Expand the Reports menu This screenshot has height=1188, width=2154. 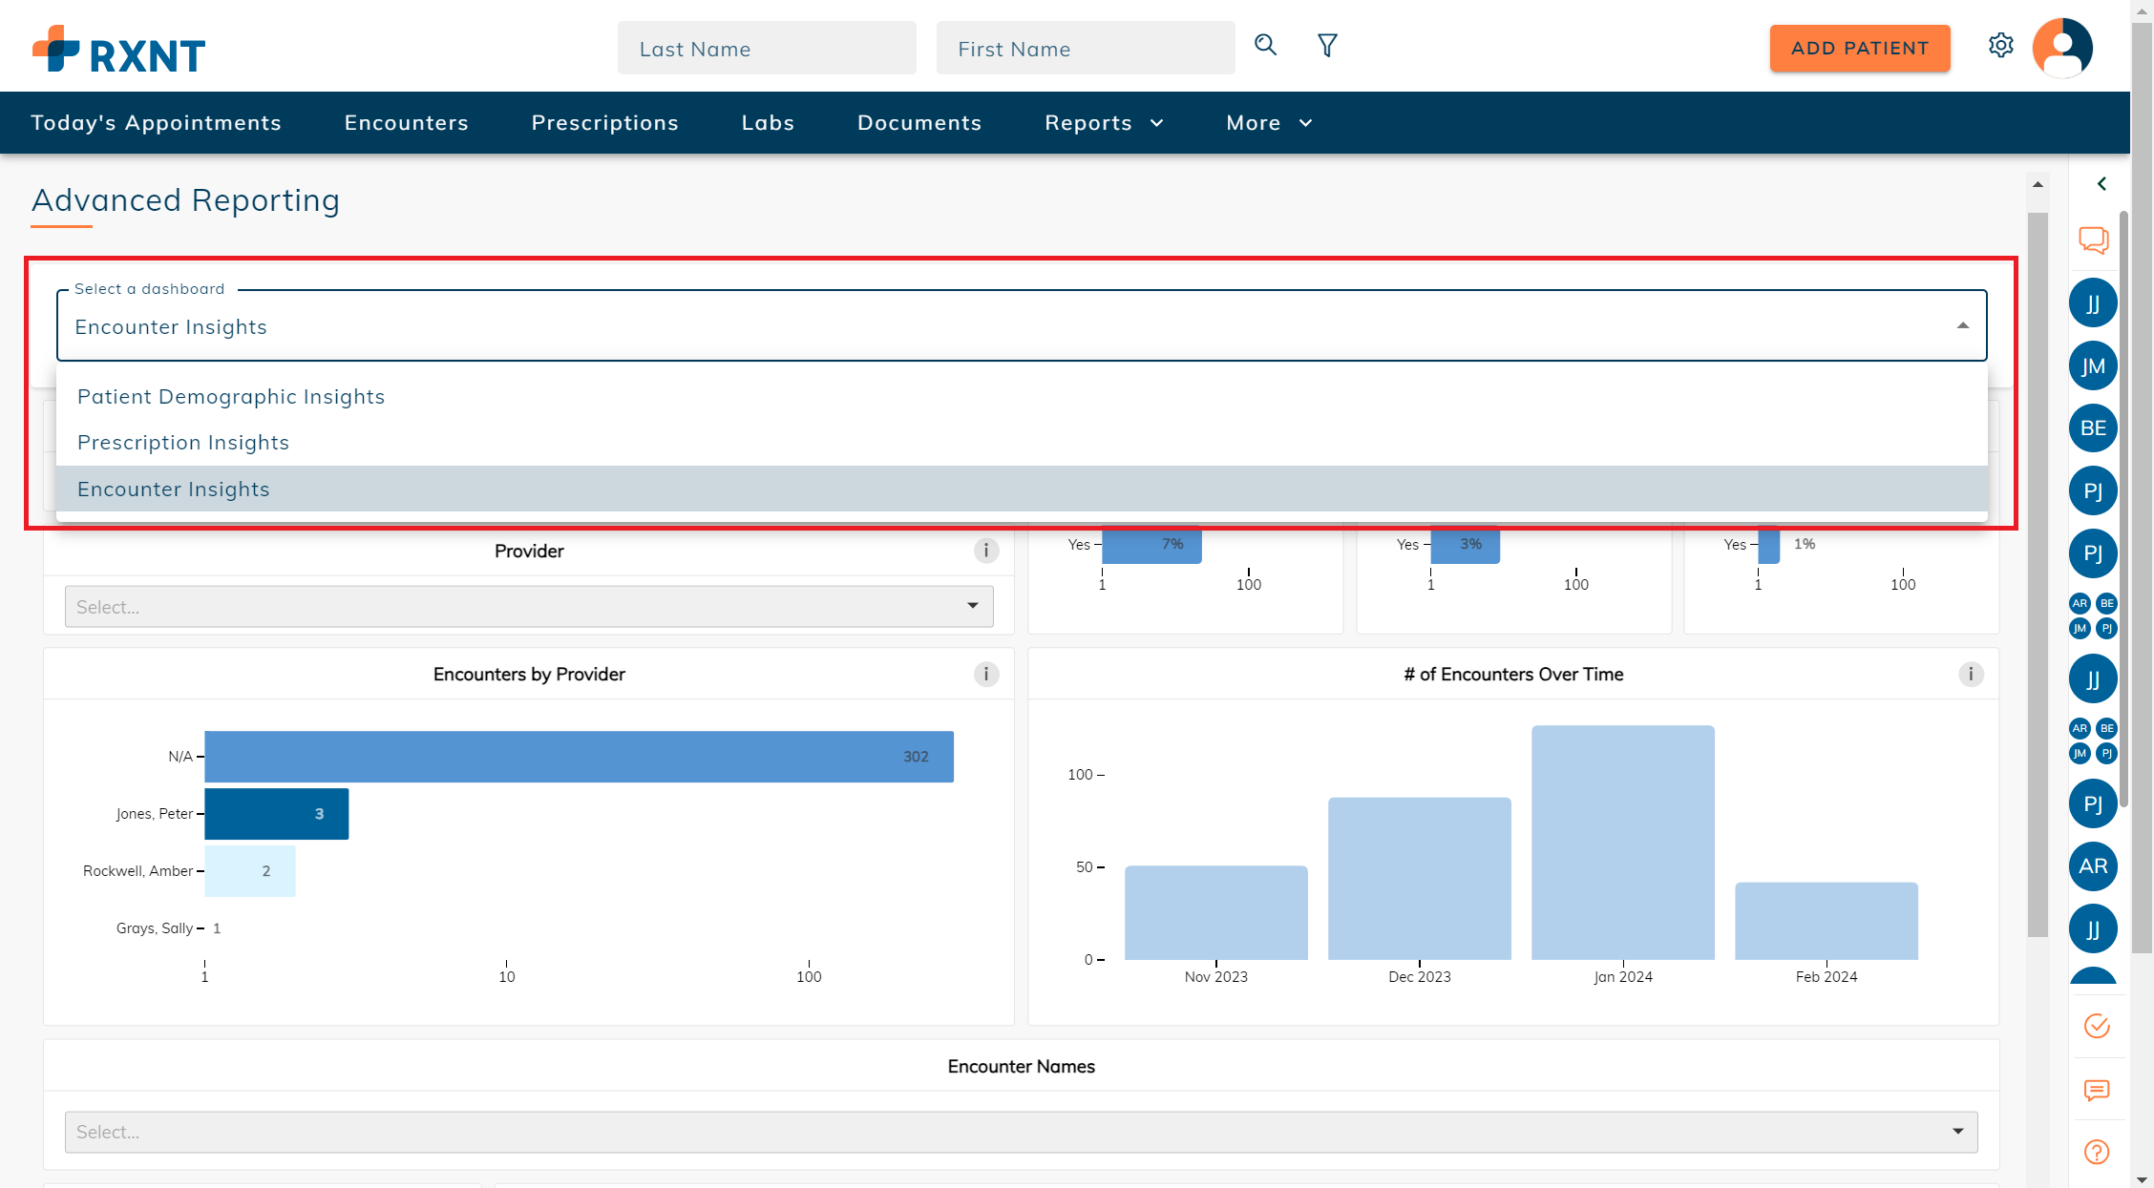(1103, 122)
